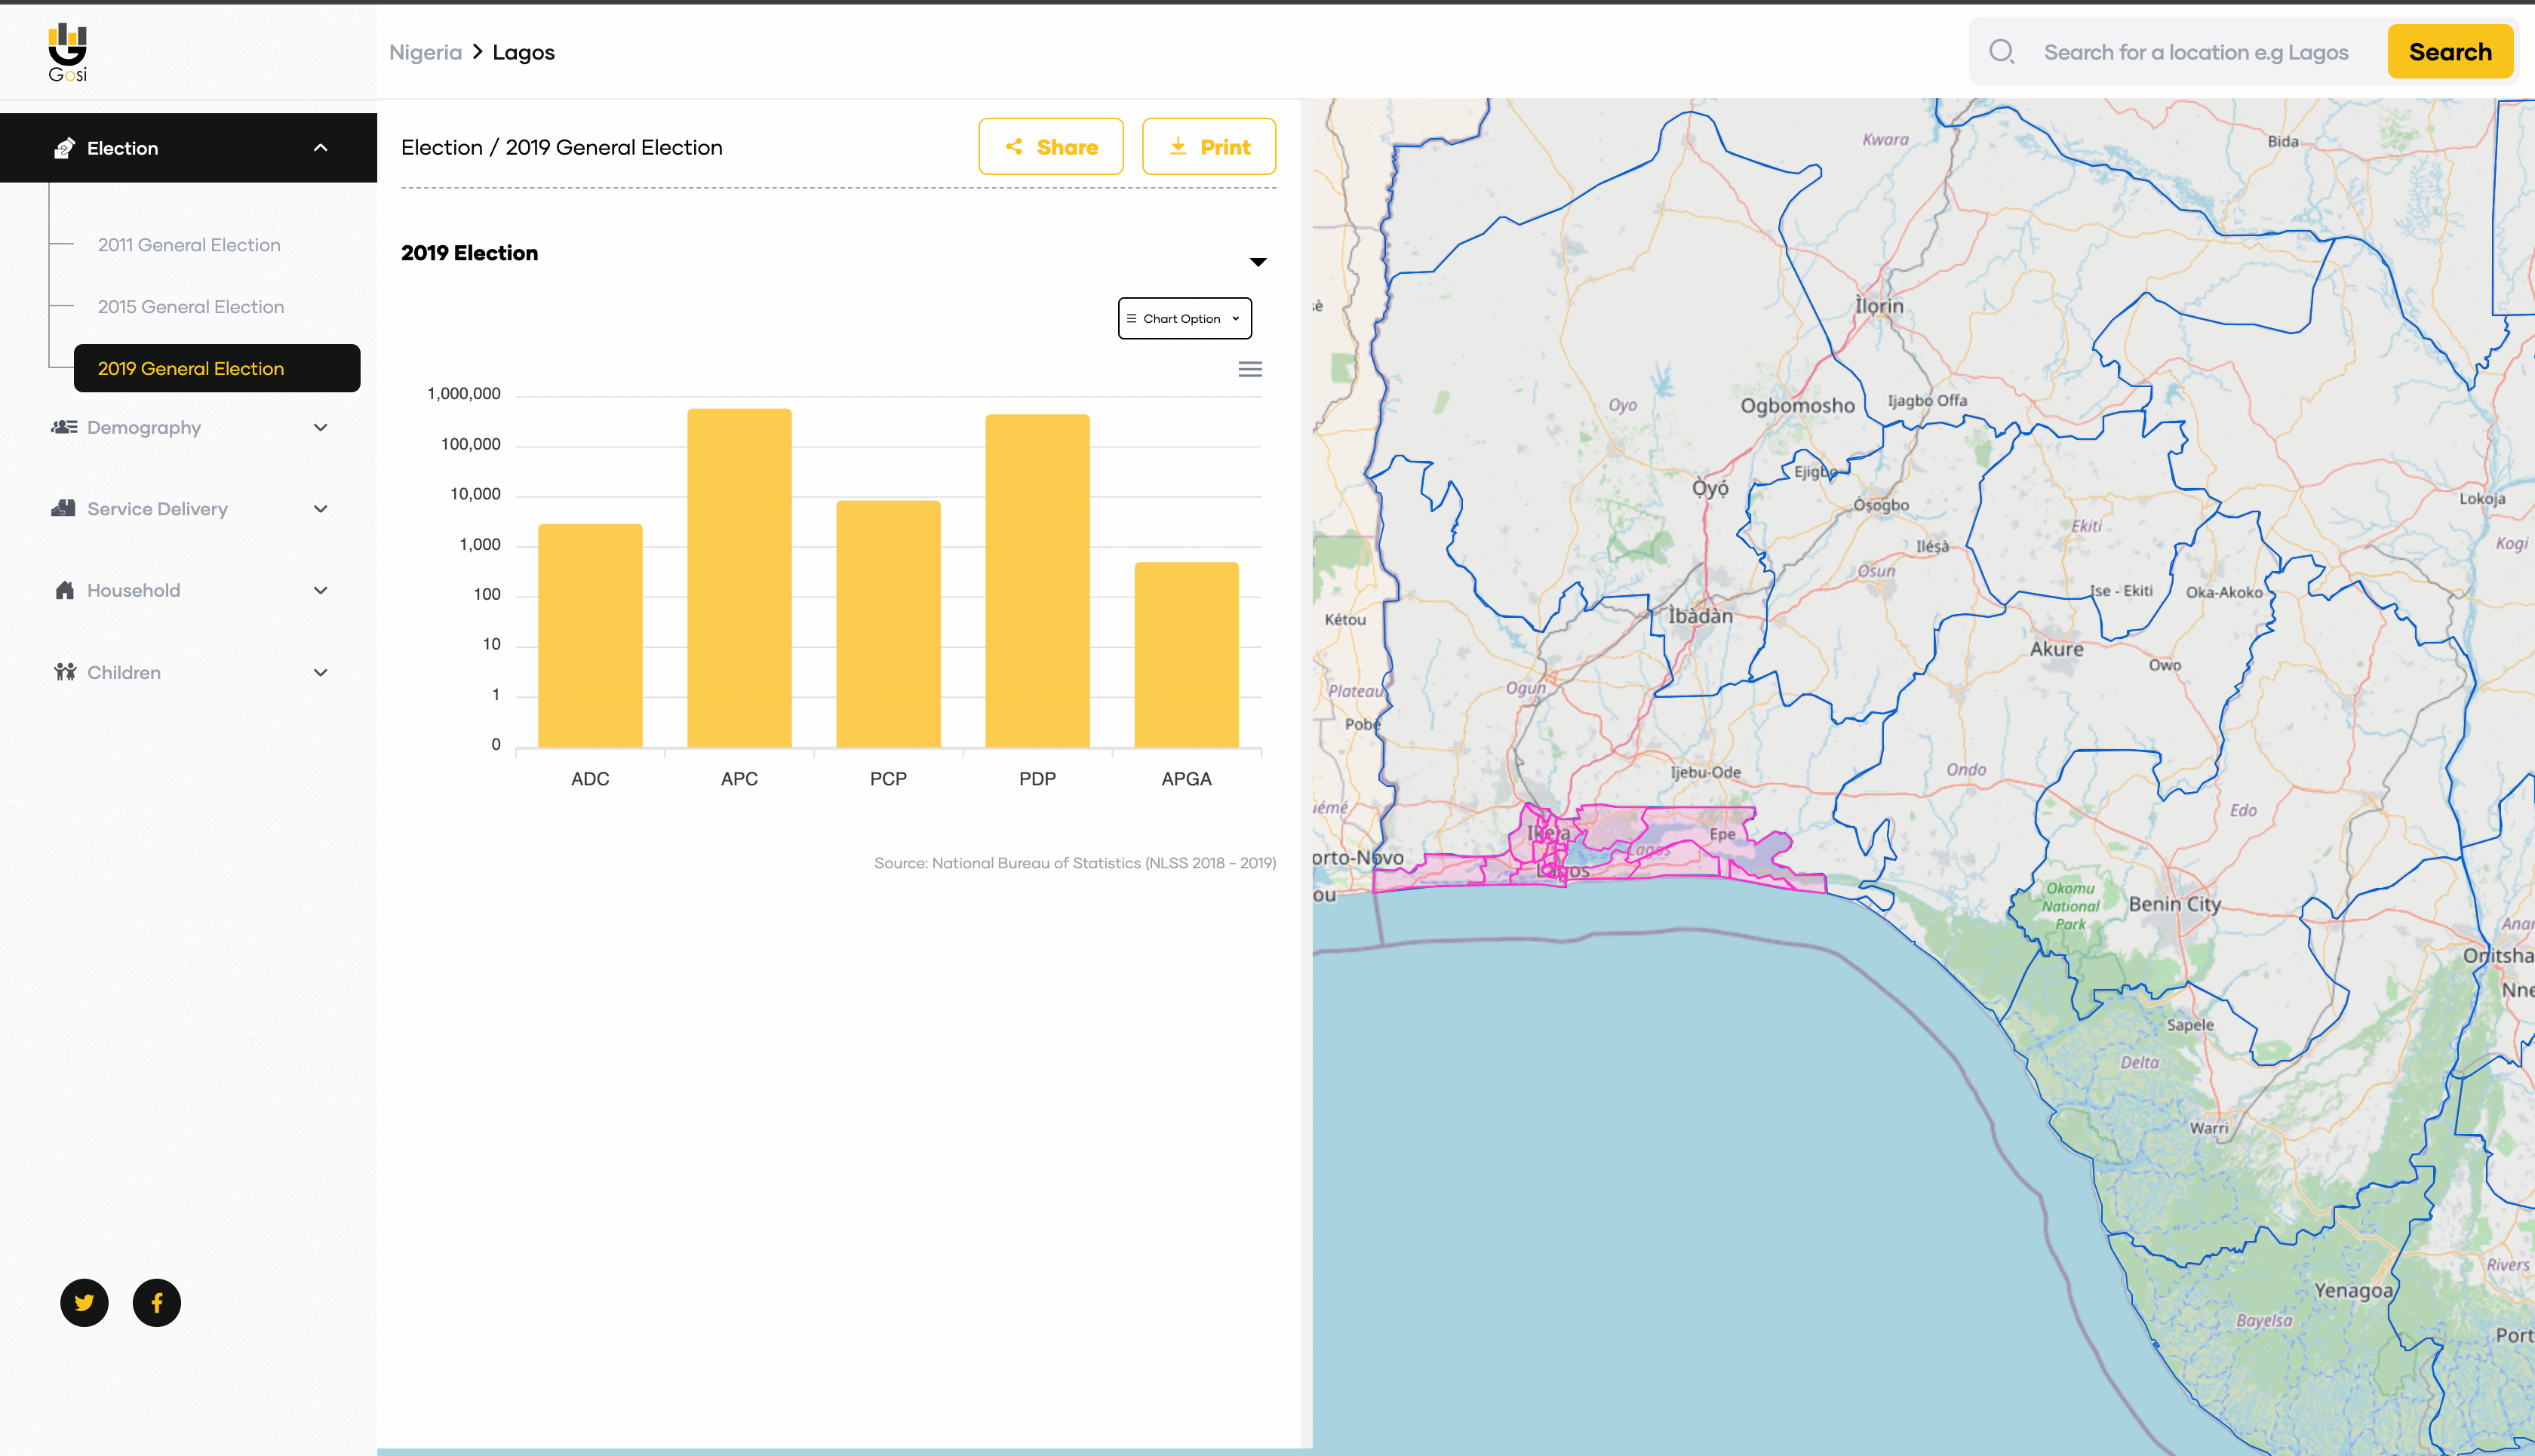Select 2015 General Election
Viewport: 2535px width, 1456px height.
point(191,307)
